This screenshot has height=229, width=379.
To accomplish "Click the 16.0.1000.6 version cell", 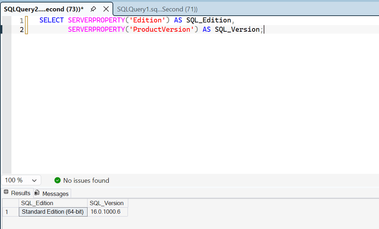I will click(105, 212).
